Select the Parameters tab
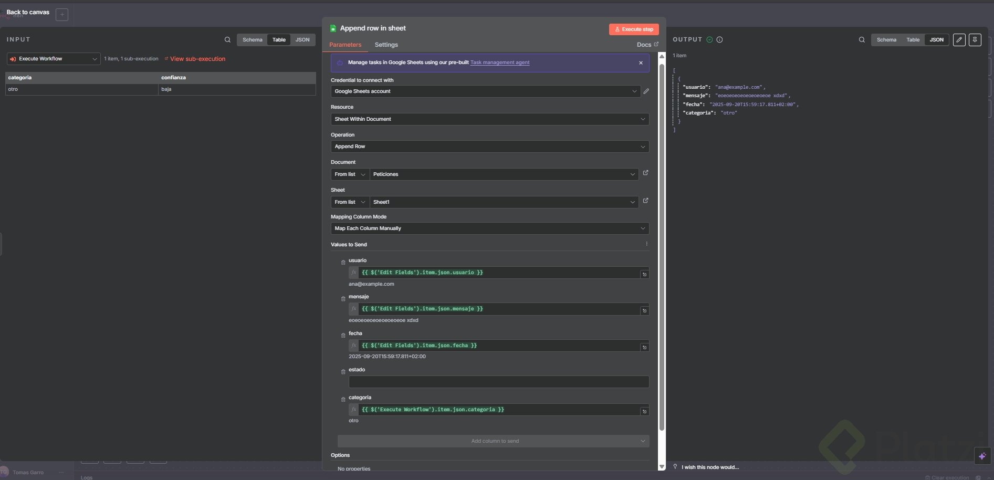This screenshot has height=480, width=994. pos(345,45)
